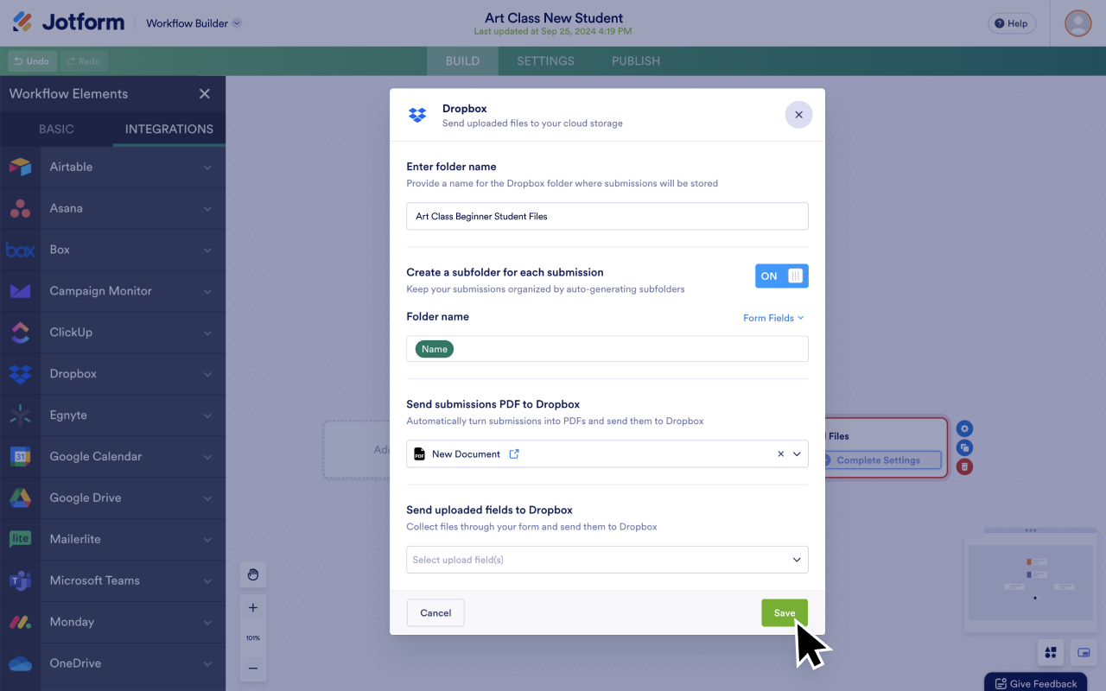Viewport: 1106px width, 691px height.
Task: Delete the node with red trash icon
Action: click(x=965, y=466)
